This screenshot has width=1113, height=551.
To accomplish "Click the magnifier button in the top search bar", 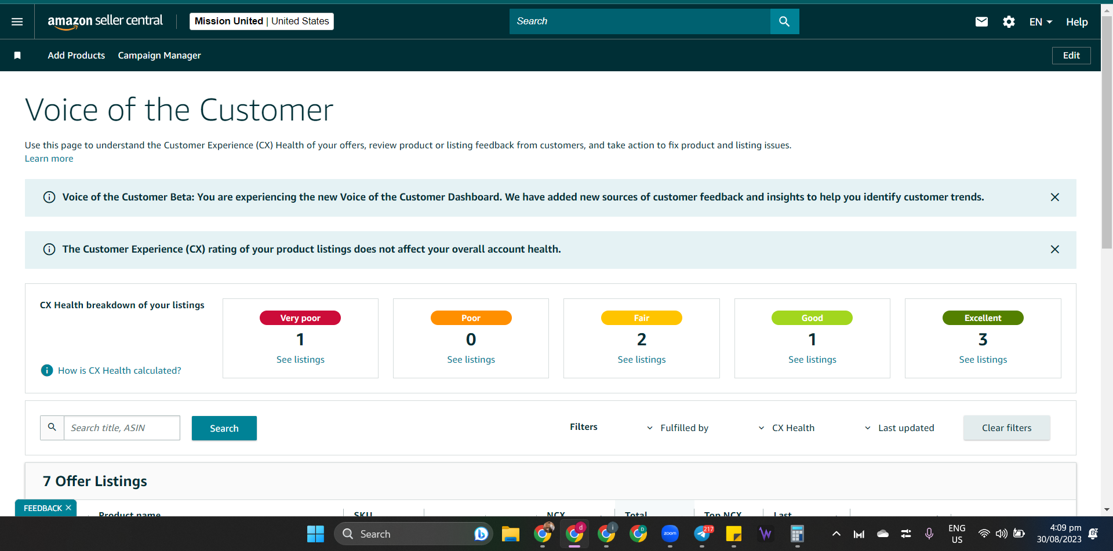I will pos(784,21).
